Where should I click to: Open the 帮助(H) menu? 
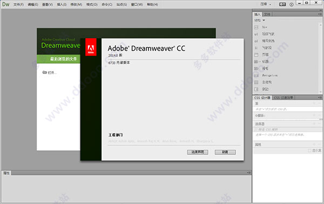(x=152, y=4)
